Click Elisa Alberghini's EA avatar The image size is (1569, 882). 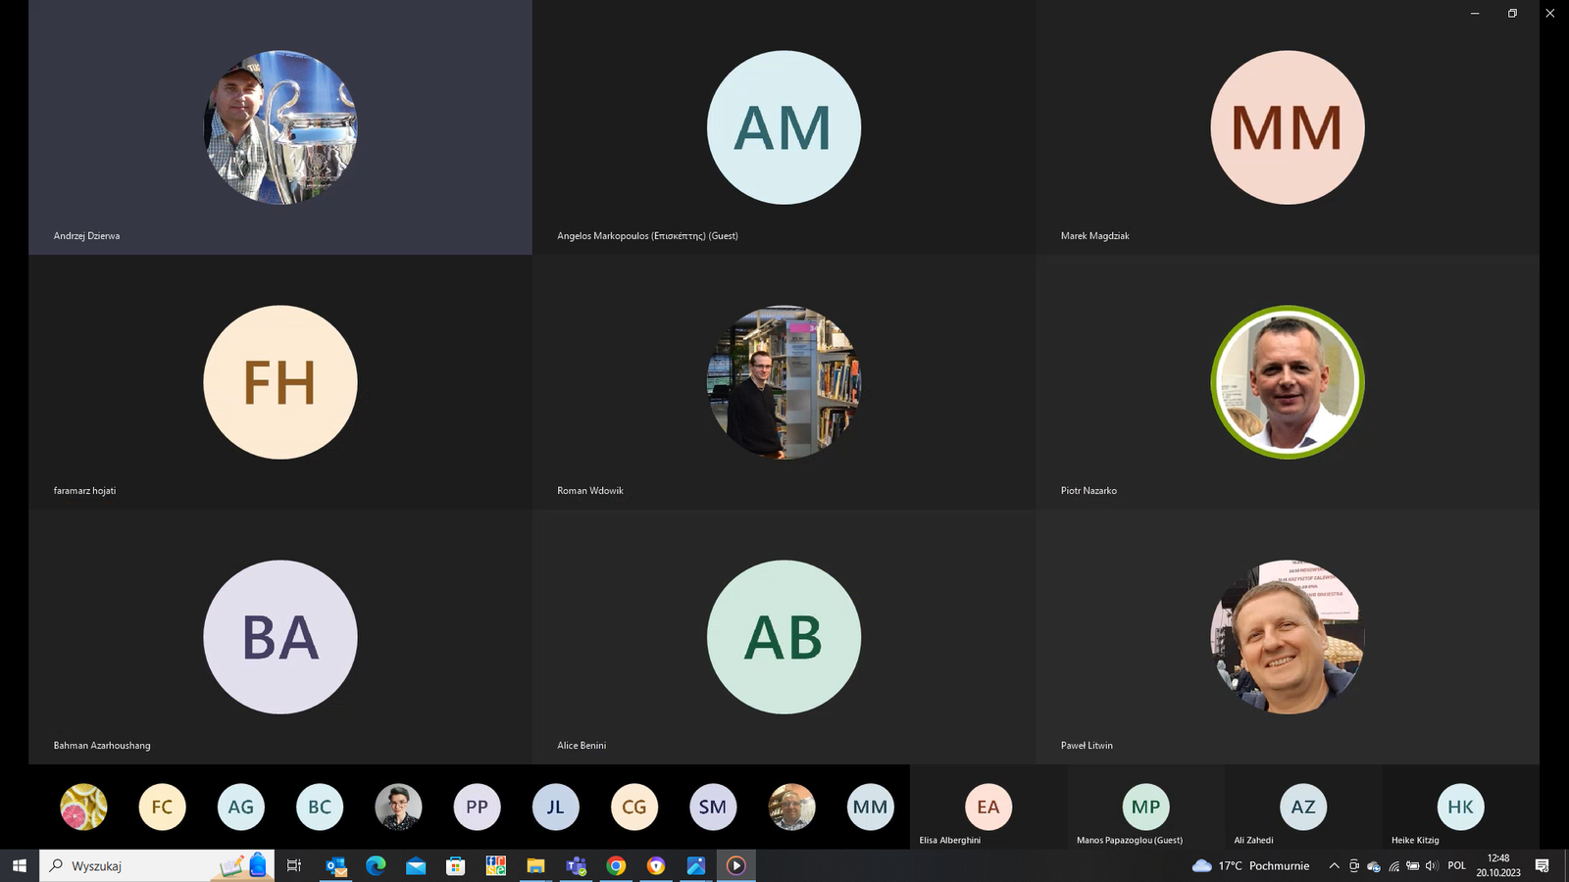point(987,807)
